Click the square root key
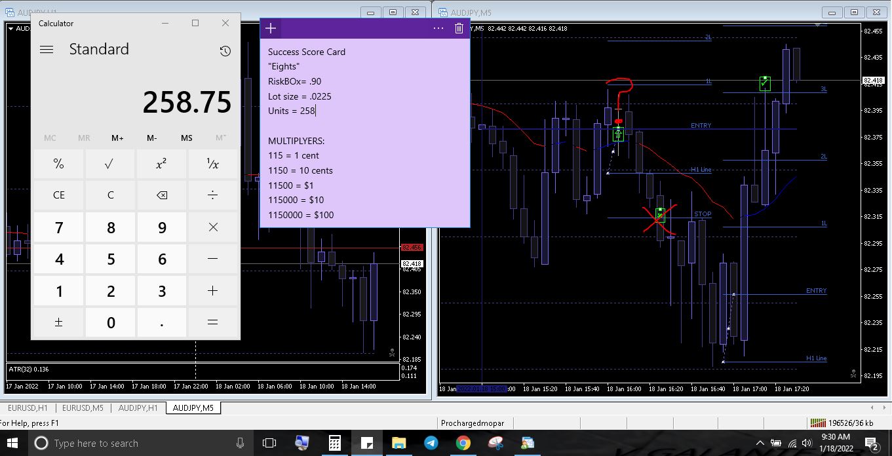Image resolution: width=892 pixels, height=456 pixels. 109,164
